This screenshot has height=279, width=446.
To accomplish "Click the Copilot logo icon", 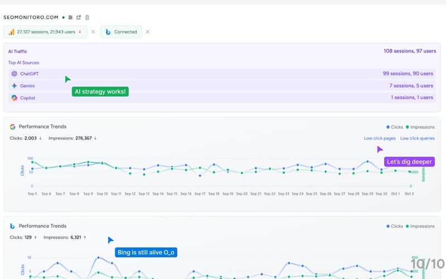I will click(x=14, y=98).
